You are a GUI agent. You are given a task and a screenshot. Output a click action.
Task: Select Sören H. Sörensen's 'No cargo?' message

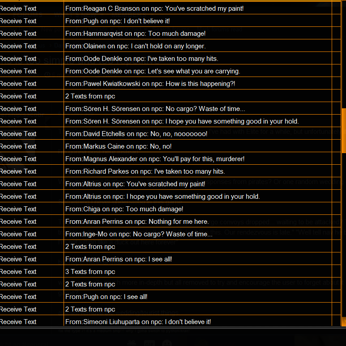[155, 109]
